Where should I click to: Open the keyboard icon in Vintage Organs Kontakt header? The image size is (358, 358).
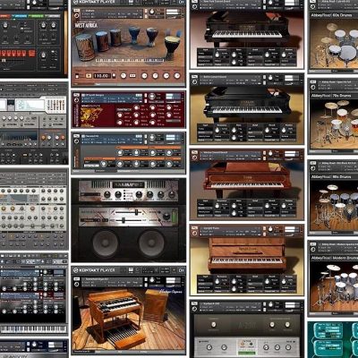[131, 270]
